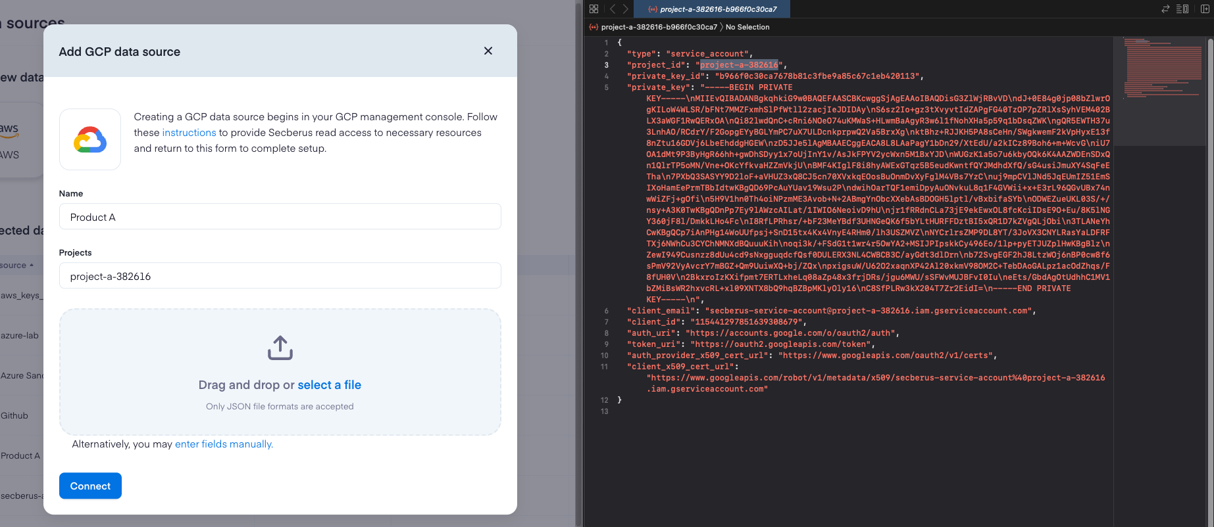The height and width of the screenshot is (527, 1214).
Task: Click the select a file link
Action: pos(329,385)
